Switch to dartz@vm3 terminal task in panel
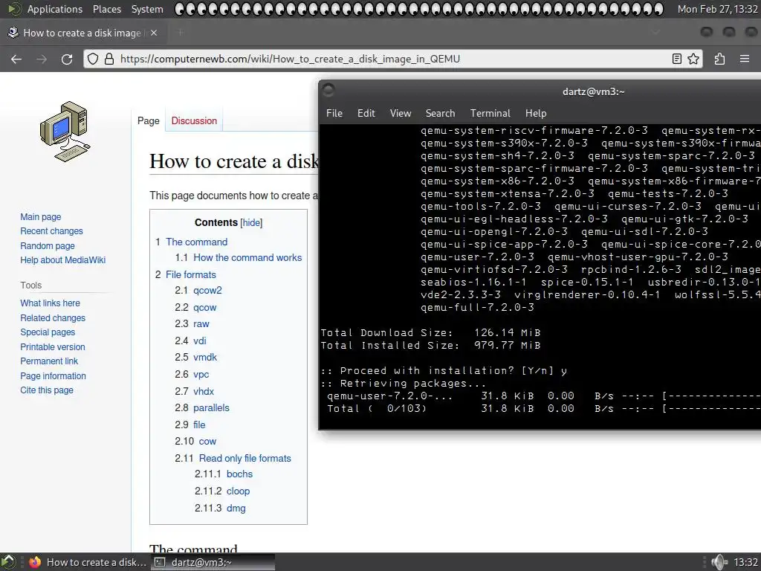761x571 pixels. coord(213,562)
